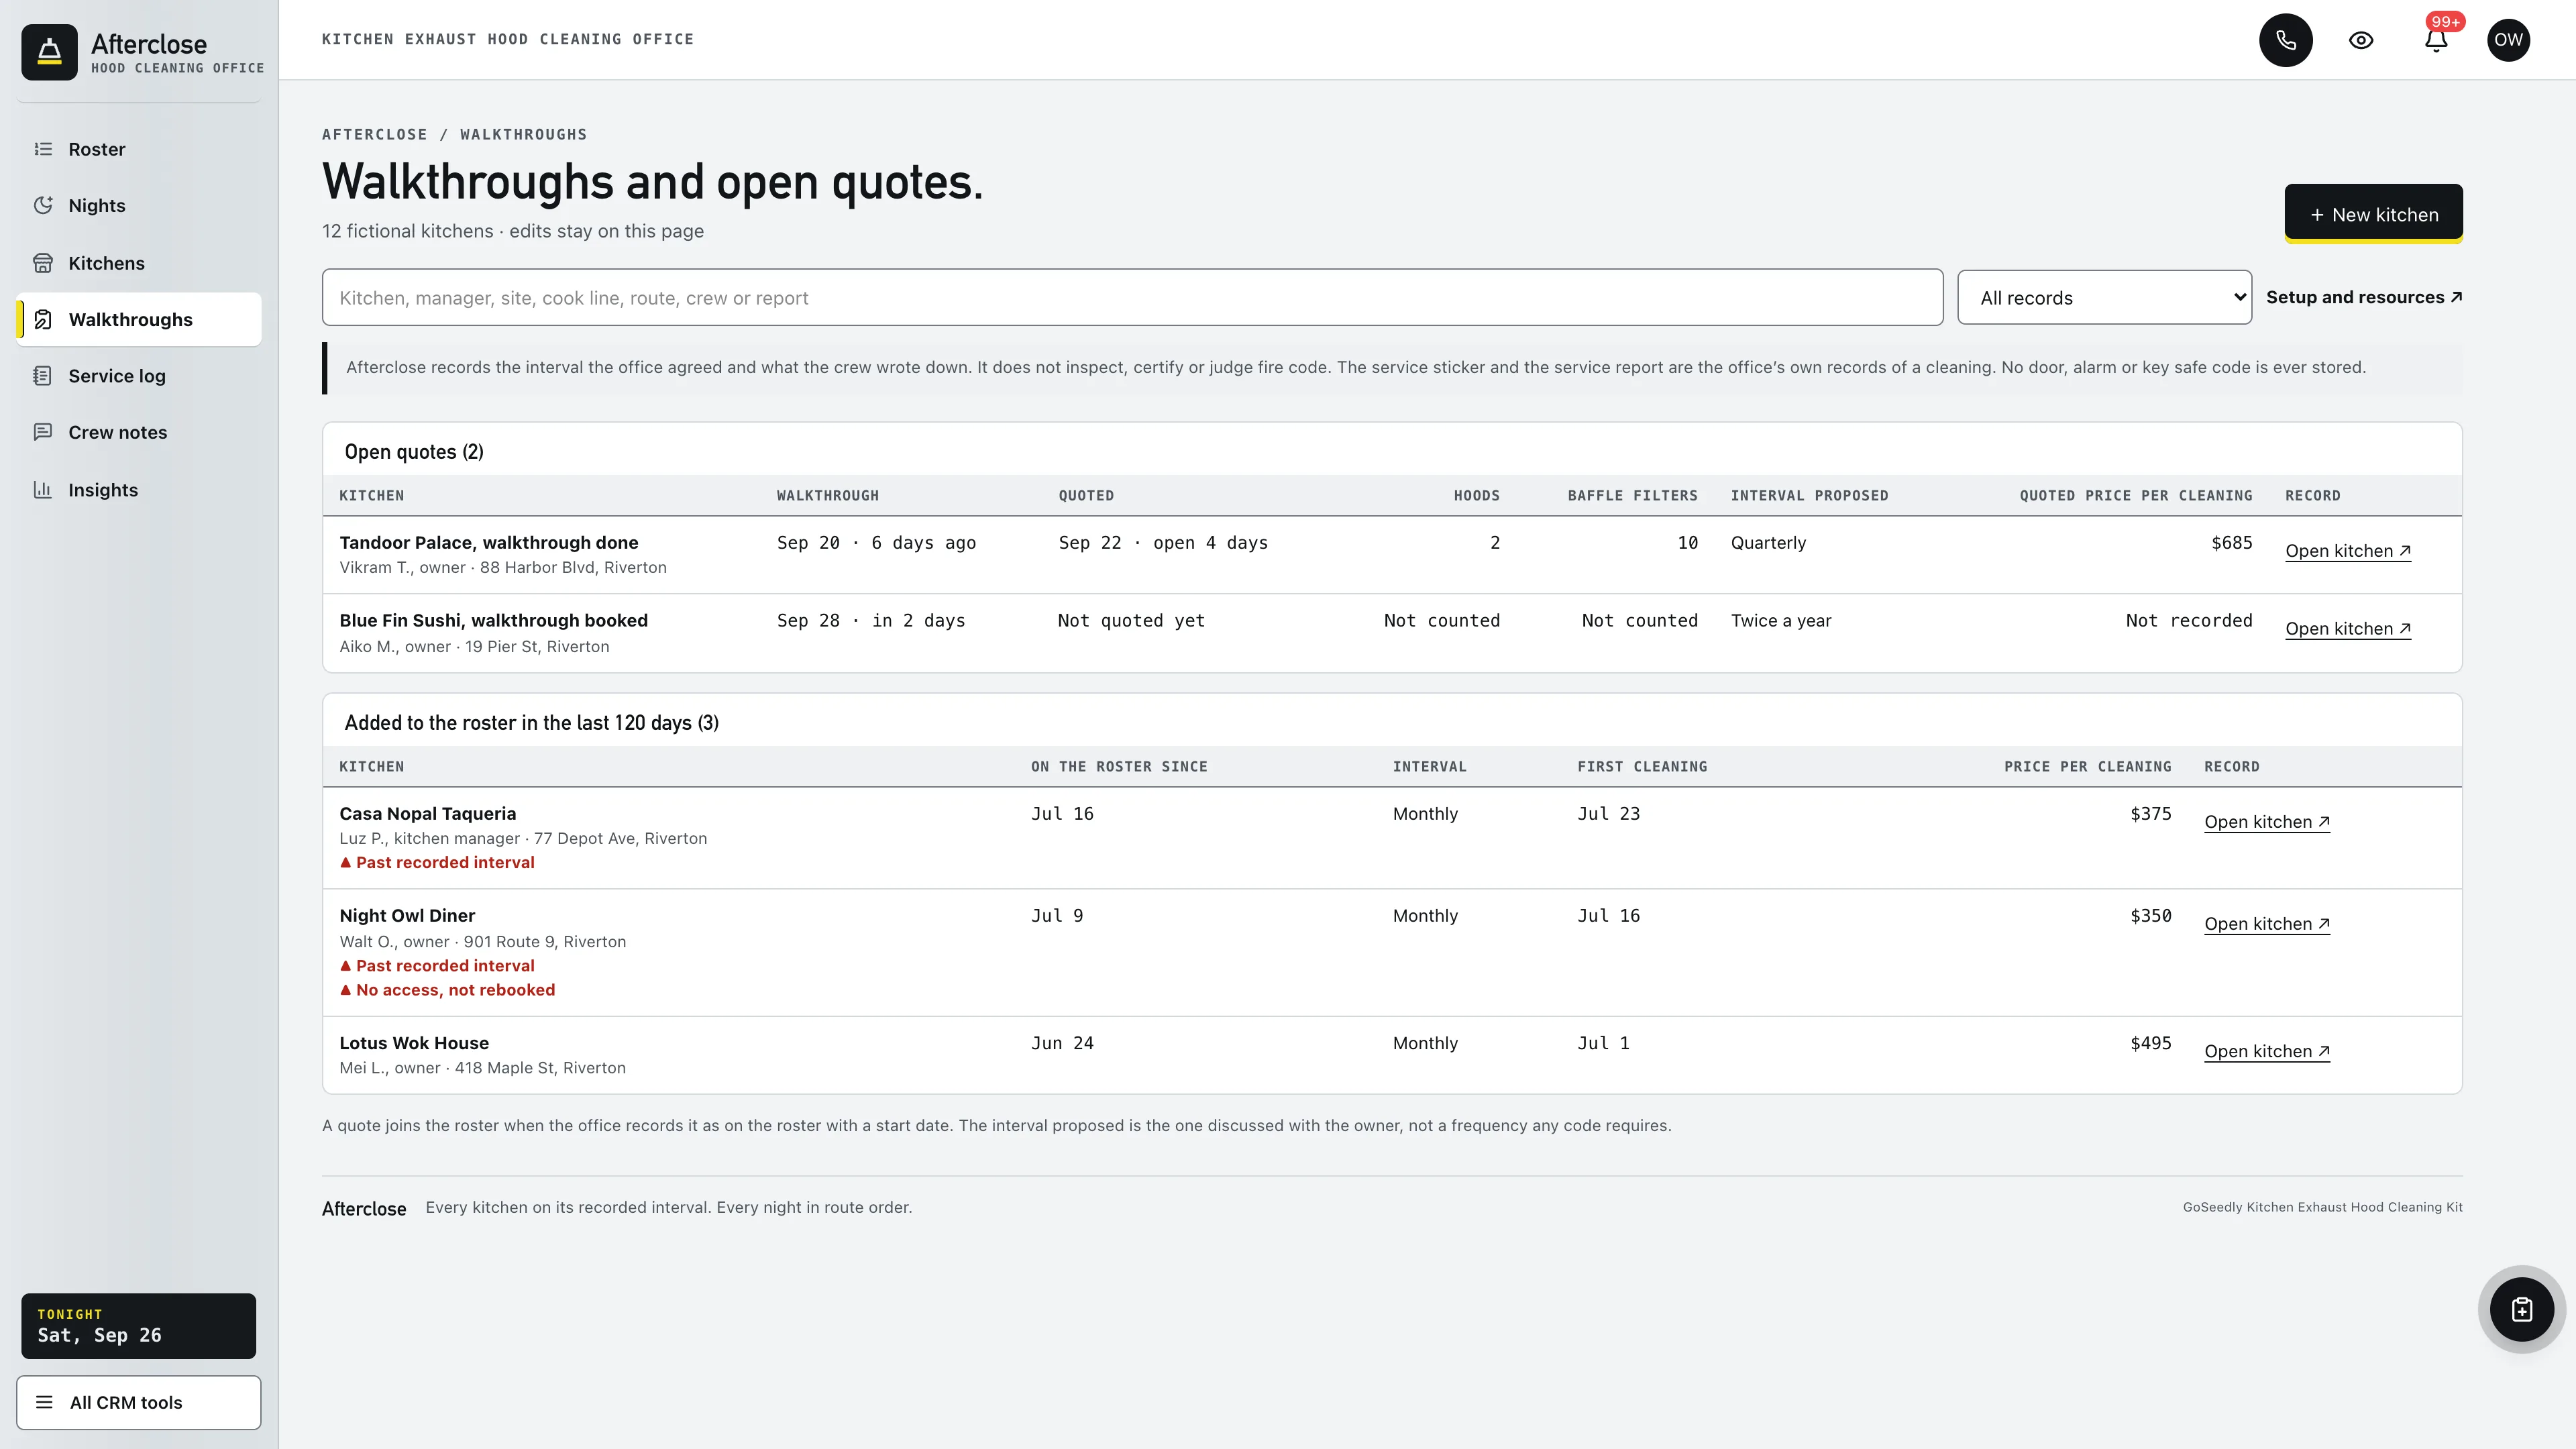Open the Service log section
This screenshot has height=1449, width=2576.
139,376
